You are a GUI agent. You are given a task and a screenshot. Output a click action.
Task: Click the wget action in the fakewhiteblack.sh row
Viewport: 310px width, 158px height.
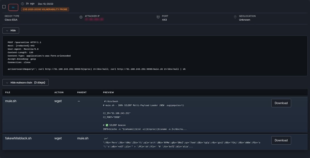tap(58, 138)
